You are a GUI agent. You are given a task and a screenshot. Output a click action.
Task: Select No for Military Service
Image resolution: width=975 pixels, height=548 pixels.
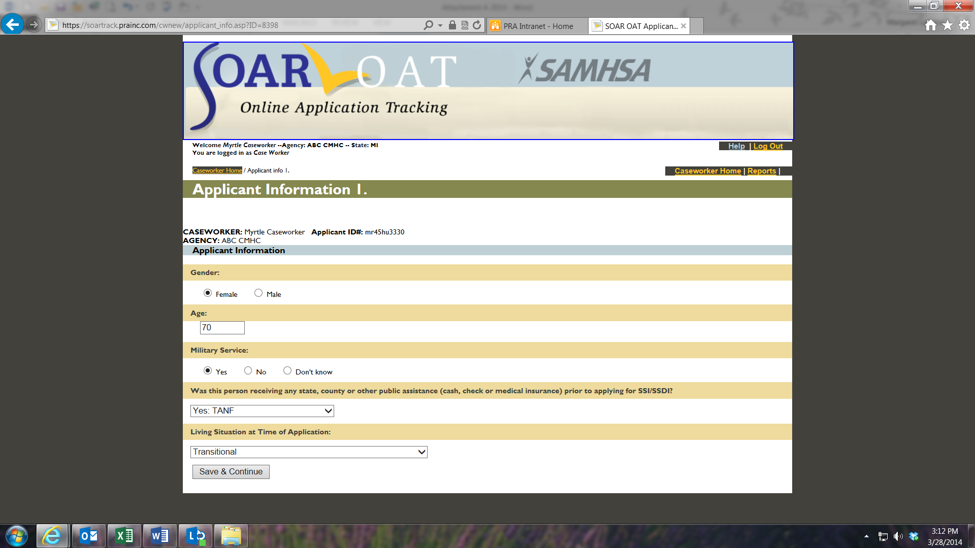click(x=248, y=370)
